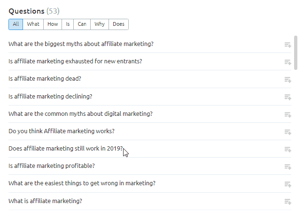Add 'exhausted for new entrants' question to list

tap(288, 62)
